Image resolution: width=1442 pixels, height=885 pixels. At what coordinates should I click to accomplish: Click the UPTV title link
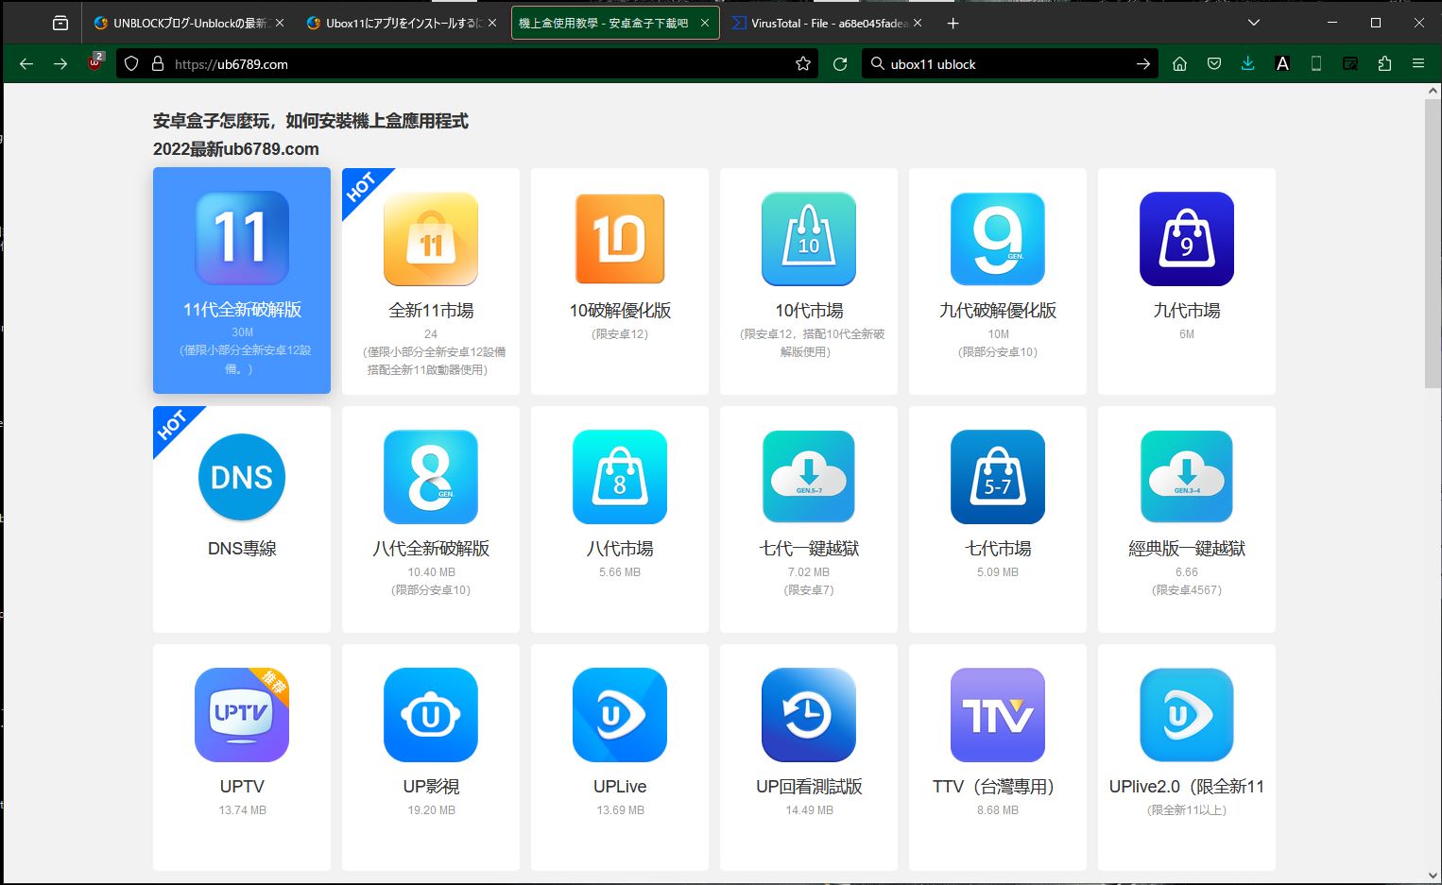click(242, 786)
